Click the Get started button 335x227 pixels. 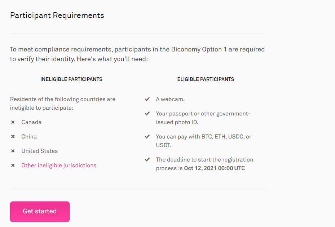click(40, 212)
